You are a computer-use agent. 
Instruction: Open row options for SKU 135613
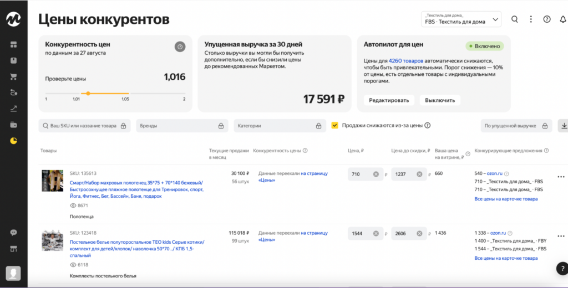pyautogui.click(x=560, y=177)
